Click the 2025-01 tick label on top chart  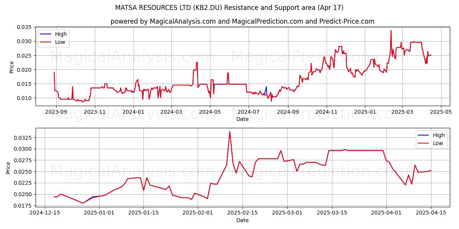[365, 112]
